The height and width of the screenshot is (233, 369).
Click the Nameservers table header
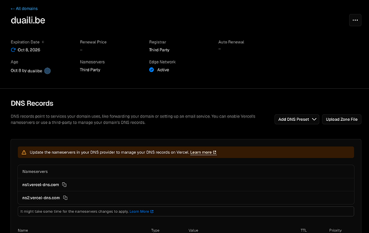[x=35, y=172]
